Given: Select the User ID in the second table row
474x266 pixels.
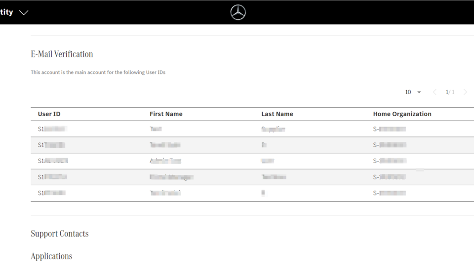Looking at the screenshot, I should (x=52, y=145).
